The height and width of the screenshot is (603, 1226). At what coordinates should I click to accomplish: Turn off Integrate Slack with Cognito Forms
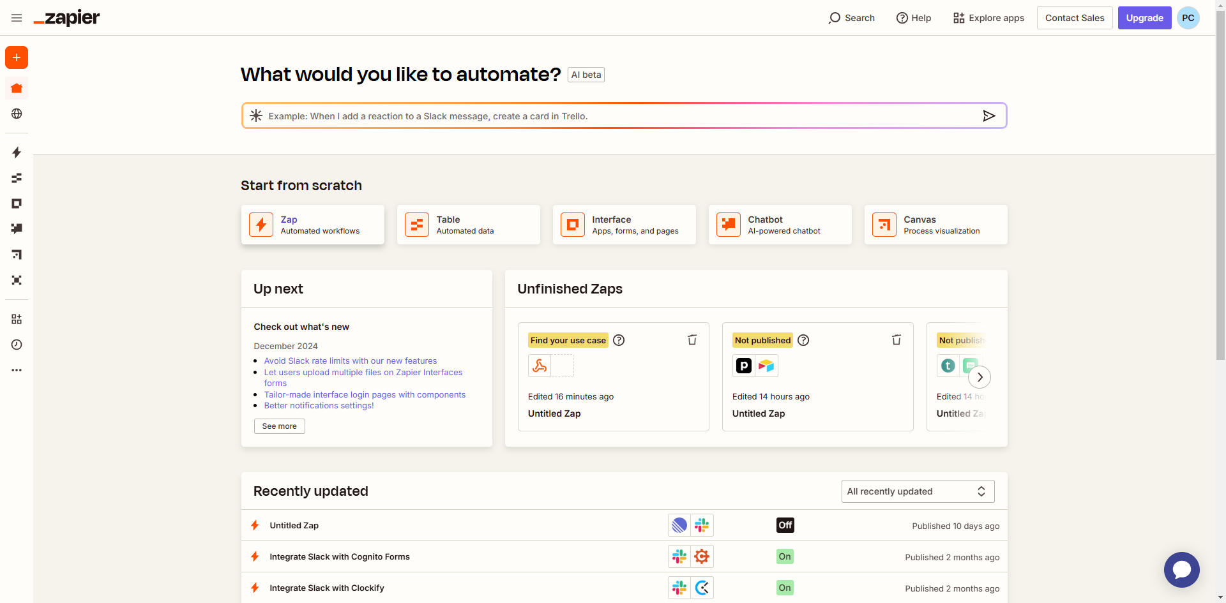tap(784, 556)
